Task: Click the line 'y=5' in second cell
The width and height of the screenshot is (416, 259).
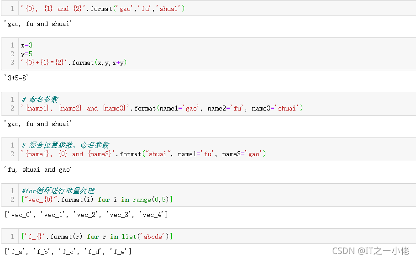Action: point(27,54)
